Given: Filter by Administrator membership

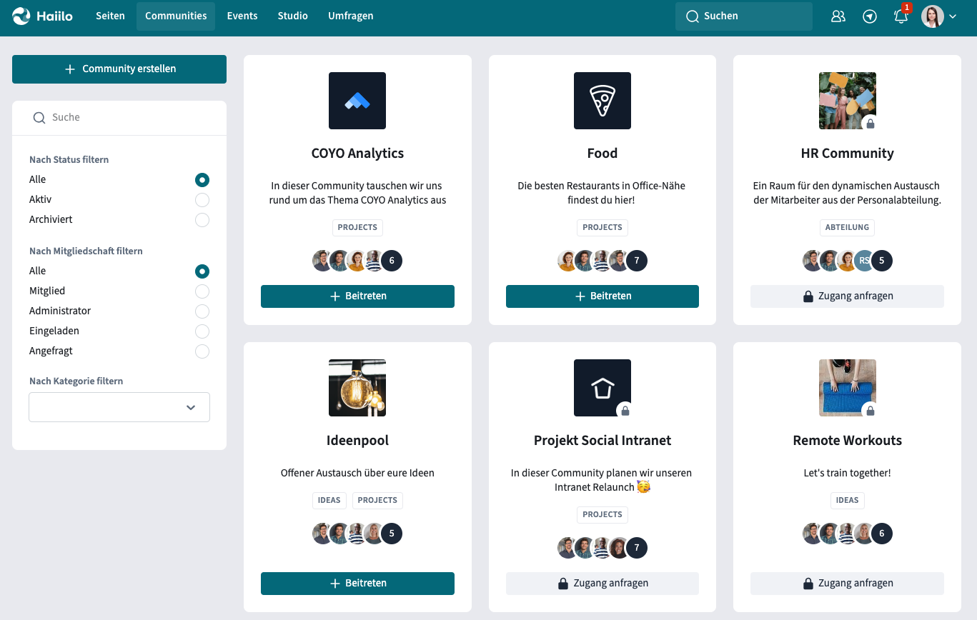Looking at the screenshot, I should pos(202,311).
